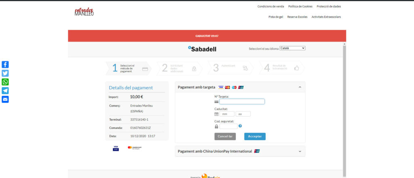Open the Català language dropdown
Viewport: 414px width, 178px height.
coord(292,48)
